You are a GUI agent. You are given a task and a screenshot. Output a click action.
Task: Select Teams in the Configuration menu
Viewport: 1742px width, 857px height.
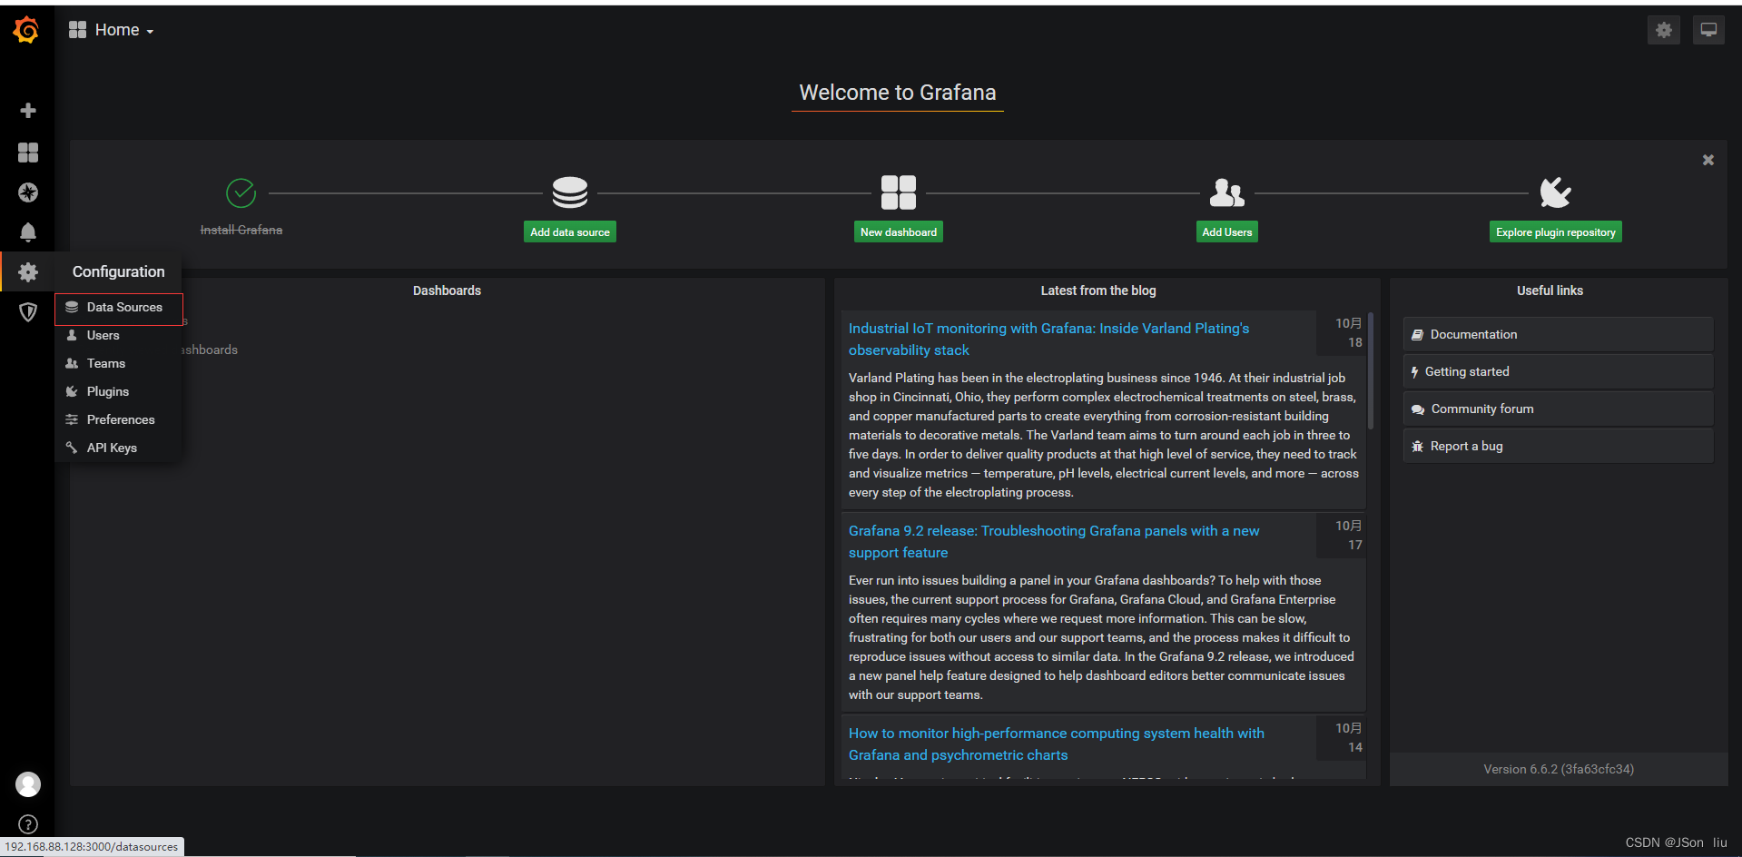point(119,364)
